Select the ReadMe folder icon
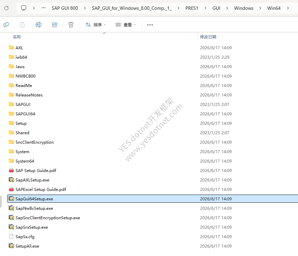 coord(11,85)
